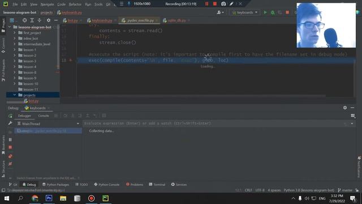Open the keyboards run configuration dropdown

pyautogui.click(x=244, y=12)
